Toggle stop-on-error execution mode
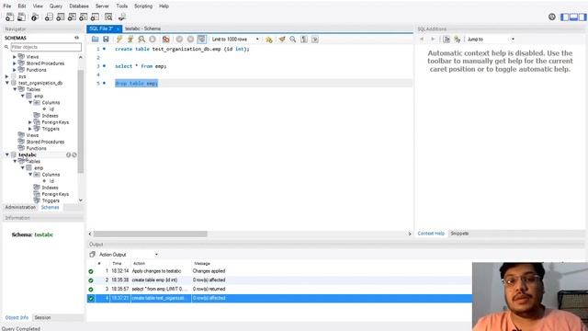588x331 pixels. pos(165,39)
